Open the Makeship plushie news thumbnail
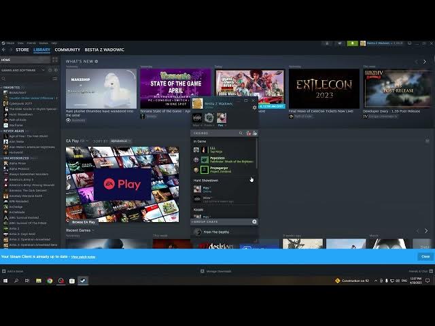This screenshot has width=435, height=326. tap(101, 89)
